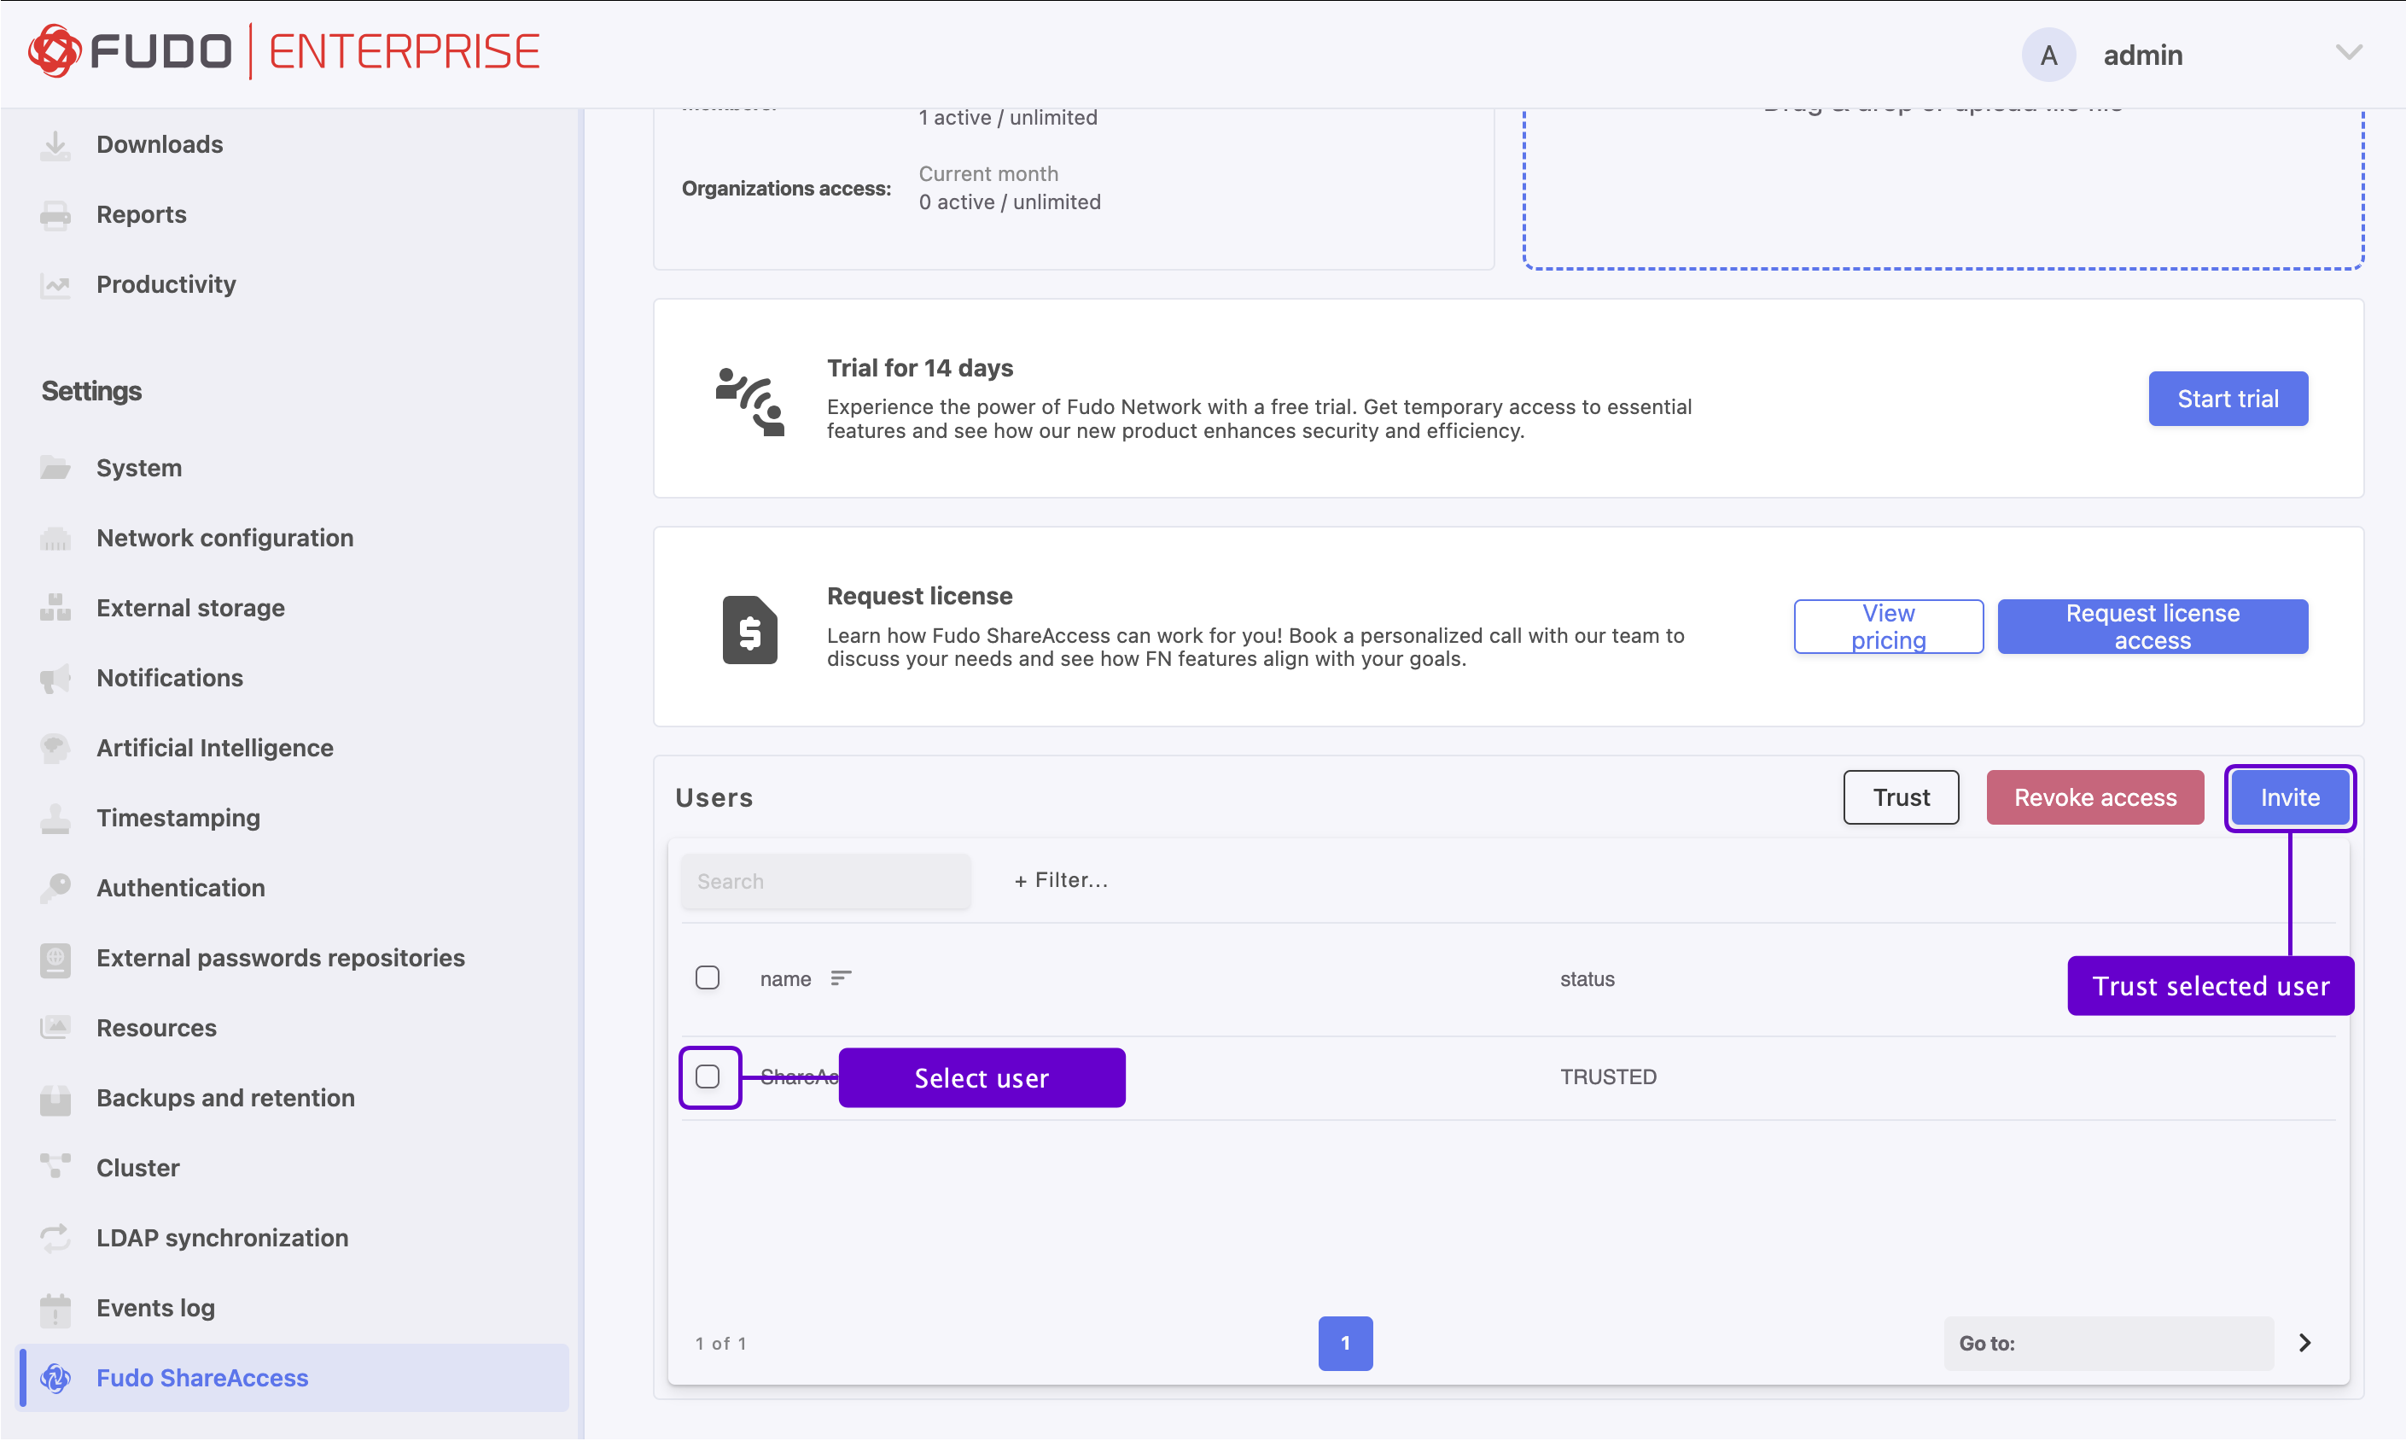
Task: Click the View pricing button
Action: click(x=1888, y=627)
